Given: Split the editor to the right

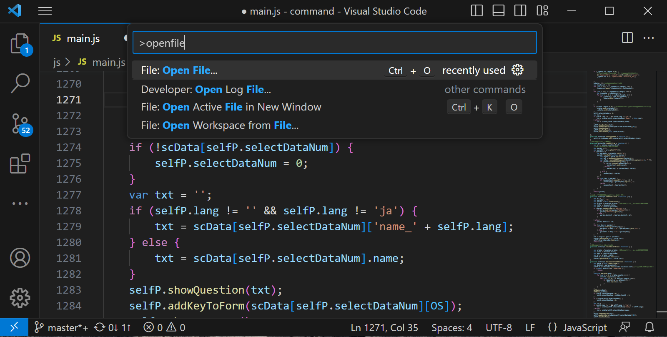Looking at the screenshot, I should click(x=627, y=38).
